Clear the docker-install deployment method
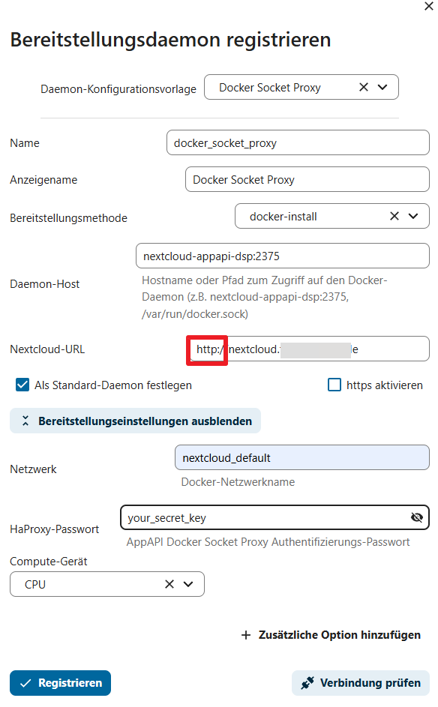 394,216
